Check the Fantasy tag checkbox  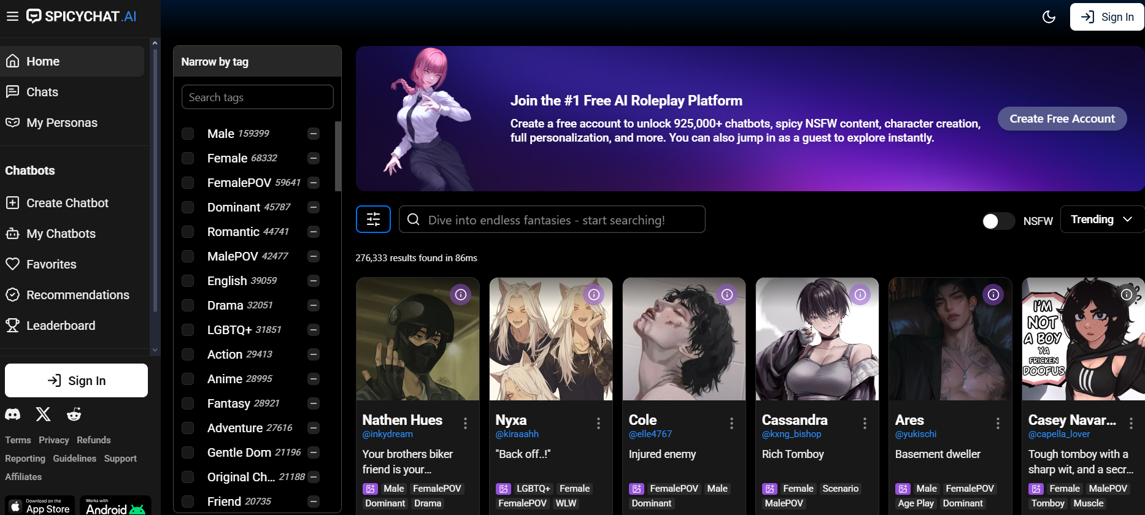point(188,403)
